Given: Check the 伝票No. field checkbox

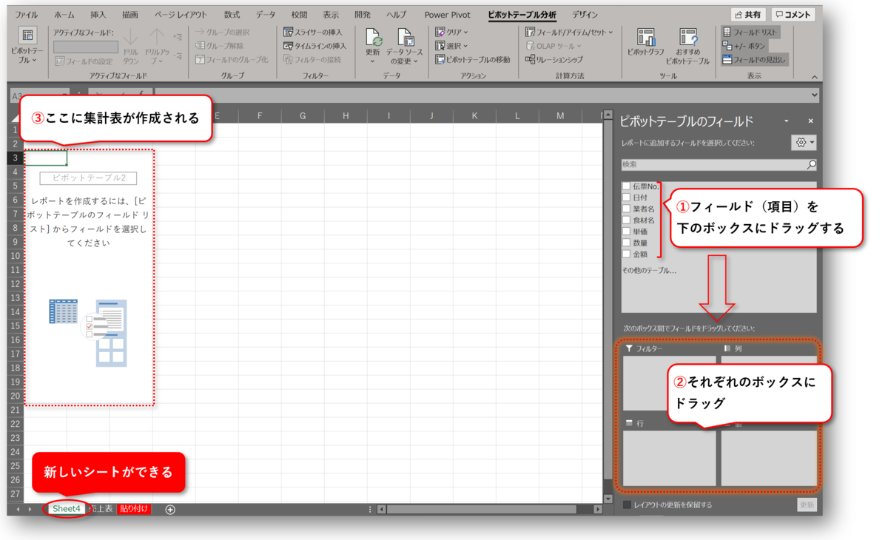Looking at the screenshot, I should (626, 186).
